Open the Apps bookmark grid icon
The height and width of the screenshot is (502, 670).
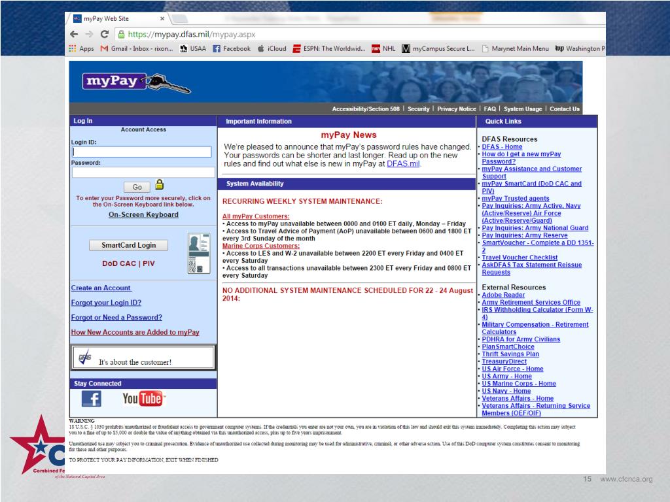(x=73, y=48)
